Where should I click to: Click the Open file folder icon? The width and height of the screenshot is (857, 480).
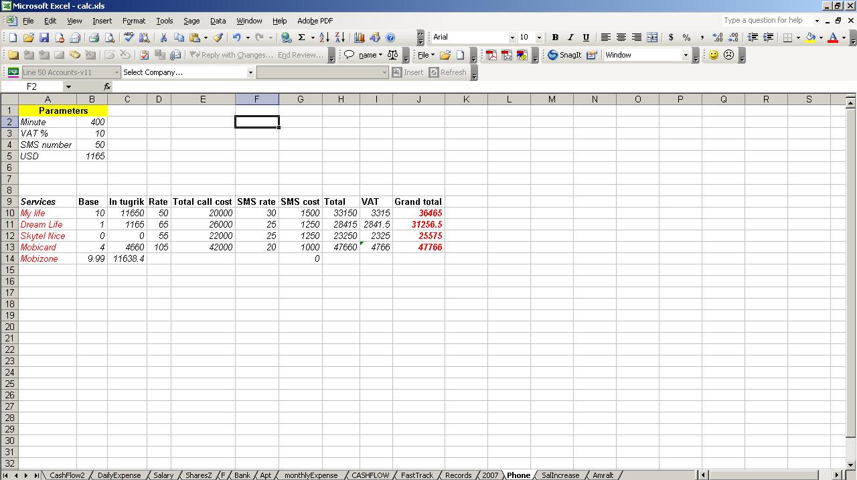(x=28, y=37)
